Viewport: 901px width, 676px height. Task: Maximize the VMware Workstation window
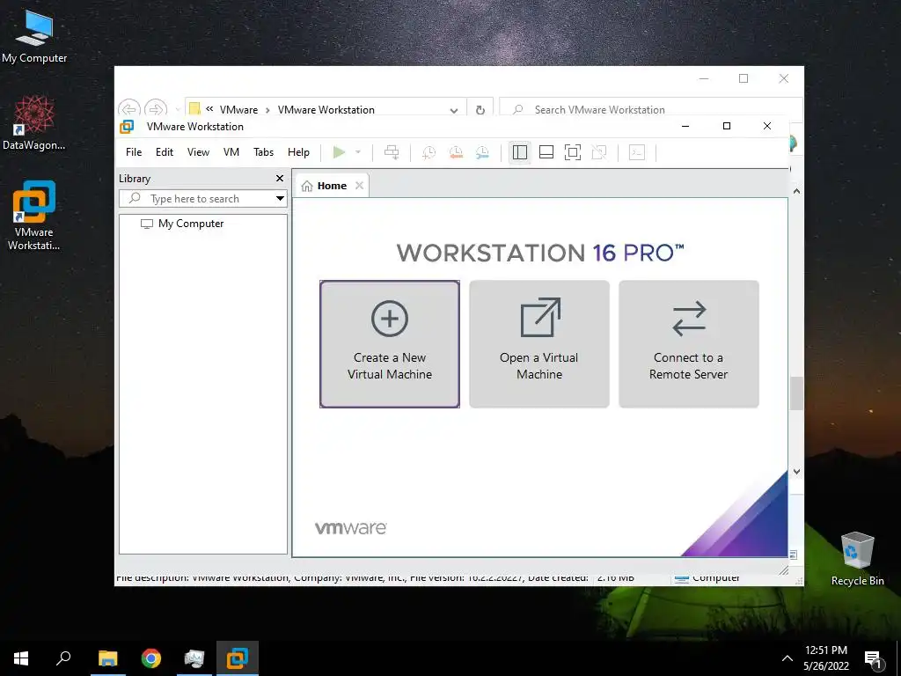pyautogui.click(x=726, y=126)
